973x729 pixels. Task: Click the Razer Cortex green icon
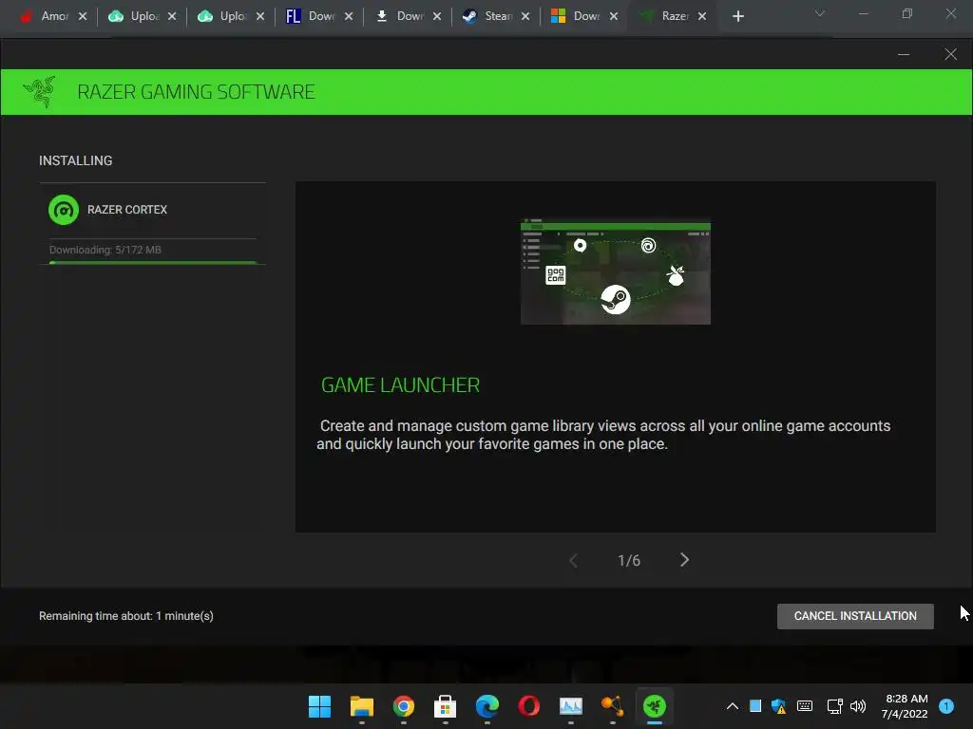64,210
